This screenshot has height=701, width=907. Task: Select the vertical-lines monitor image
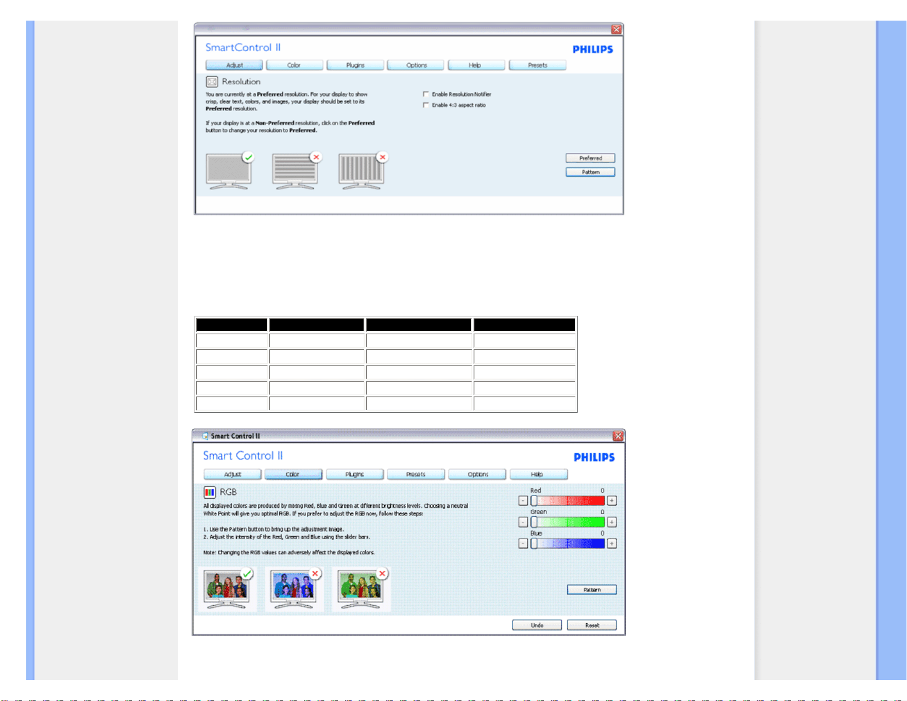(363, 171)
